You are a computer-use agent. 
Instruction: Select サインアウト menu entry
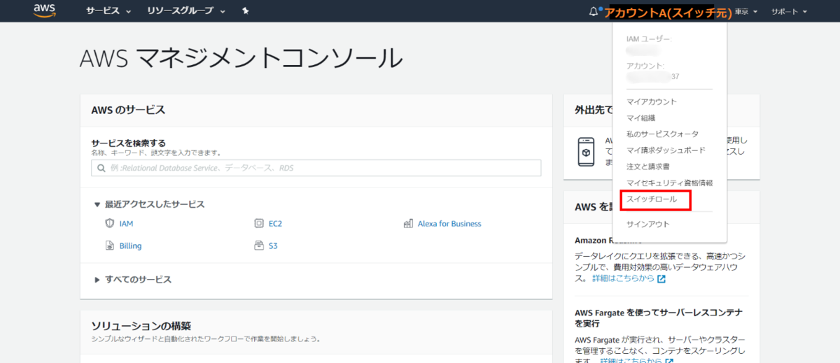(x=648, y=224)
